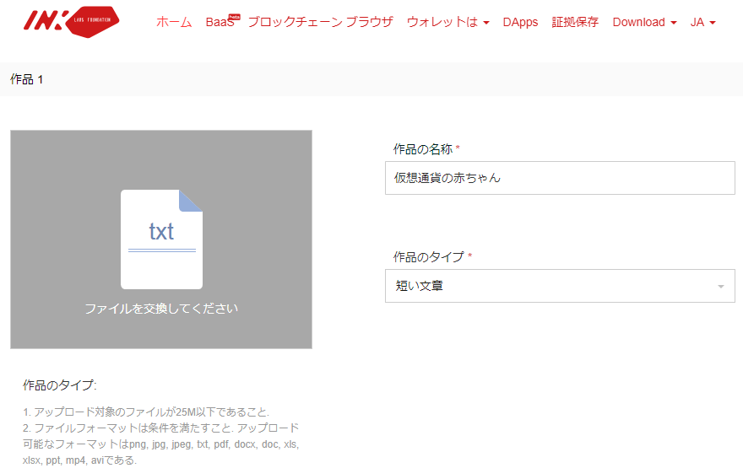This screenshot has height=468, width=743.
Task: Click the txt file icon in upload area
Action: click(161, 239)
